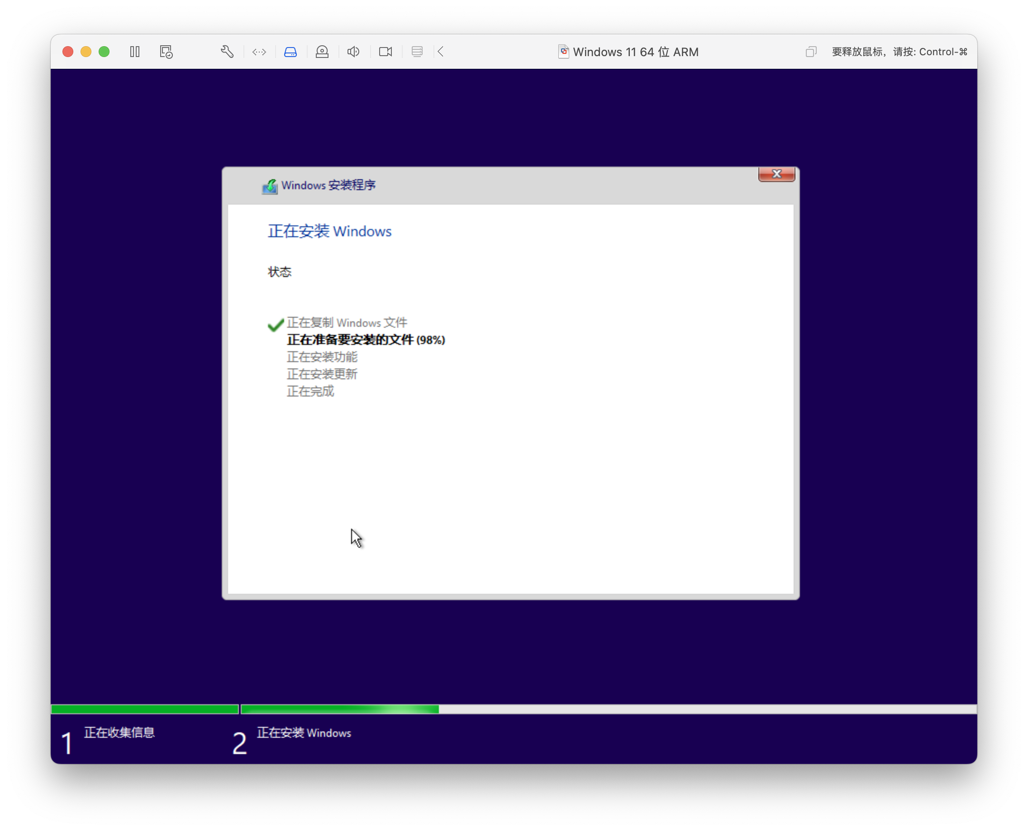Viewport: 1028px width, 831px height.
Task: Click the hard disk drive icon
Action: [290, 52]
